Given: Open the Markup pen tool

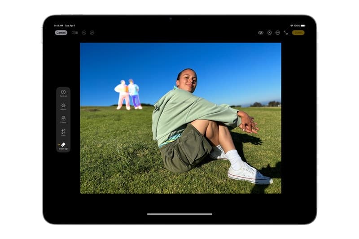Looking at the screenshot, I should 270,33.
